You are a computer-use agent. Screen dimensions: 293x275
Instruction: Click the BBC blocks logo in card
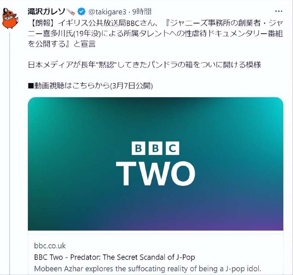tap(155, 148)
